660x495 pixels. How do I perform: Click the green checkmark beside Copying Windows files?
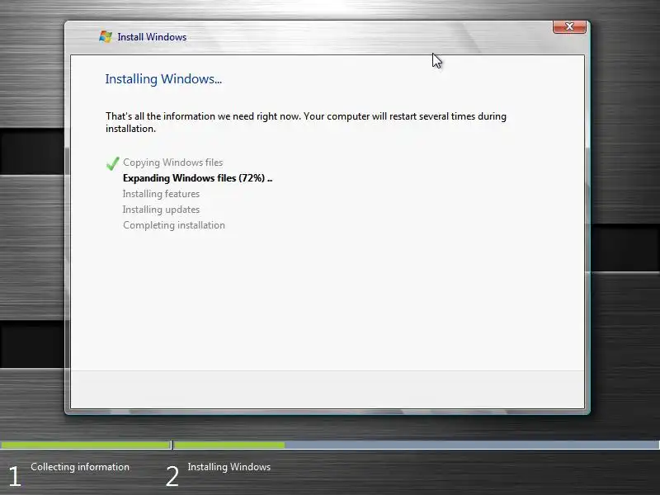coord(112,163)
